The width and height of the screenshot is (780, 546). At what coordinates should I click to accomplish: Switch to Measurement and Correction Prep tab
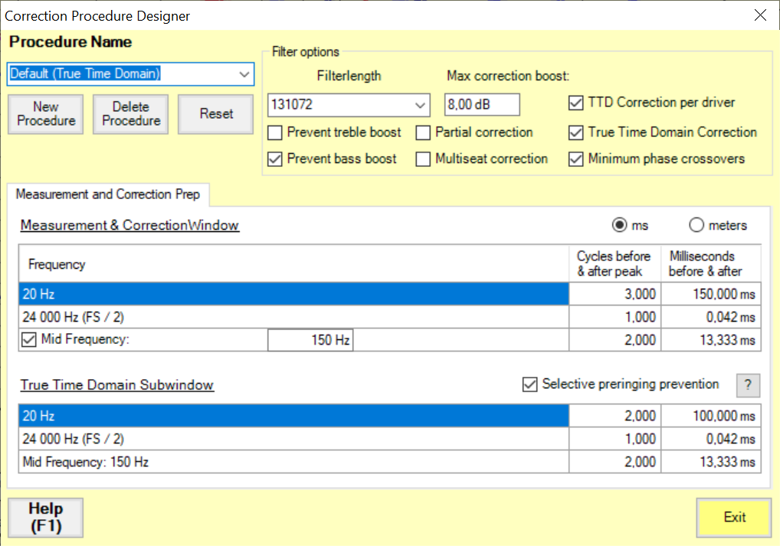108,194
